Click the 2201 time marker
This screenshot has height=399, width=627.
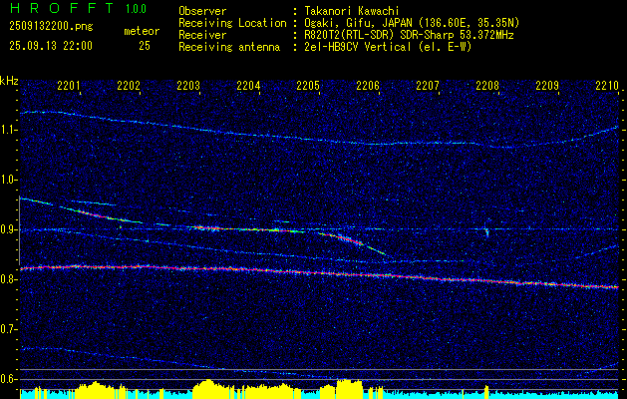point(69,85)
